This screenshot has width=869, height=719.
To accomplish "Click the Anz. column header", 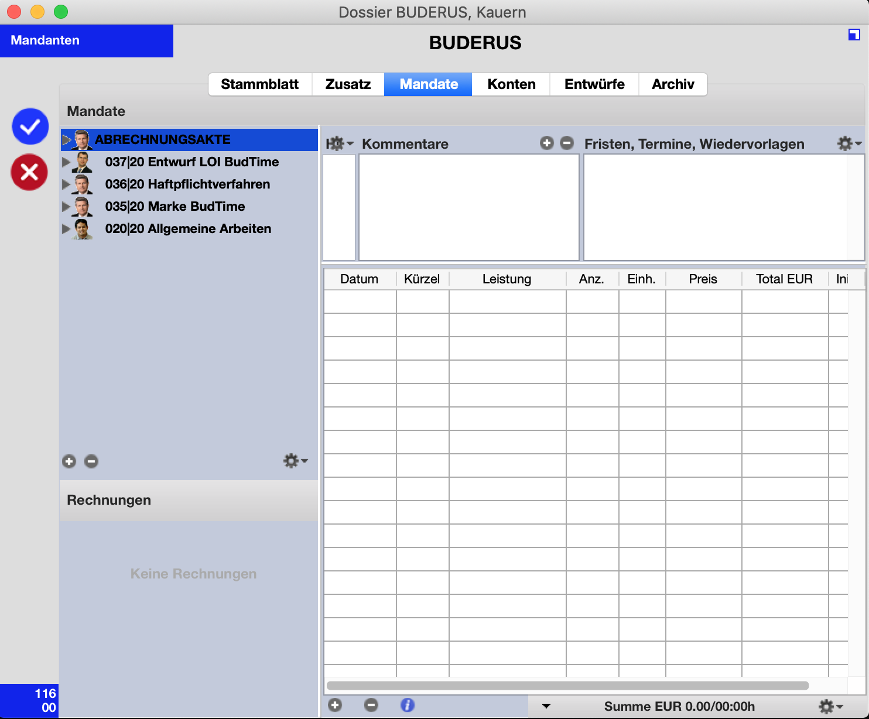I will coord(592,279).
